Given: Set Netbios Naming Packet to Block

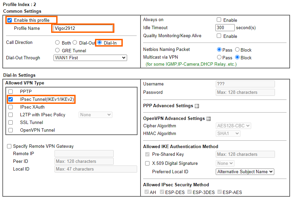Looking at the screenshot, I should click(x=237, y=50).
